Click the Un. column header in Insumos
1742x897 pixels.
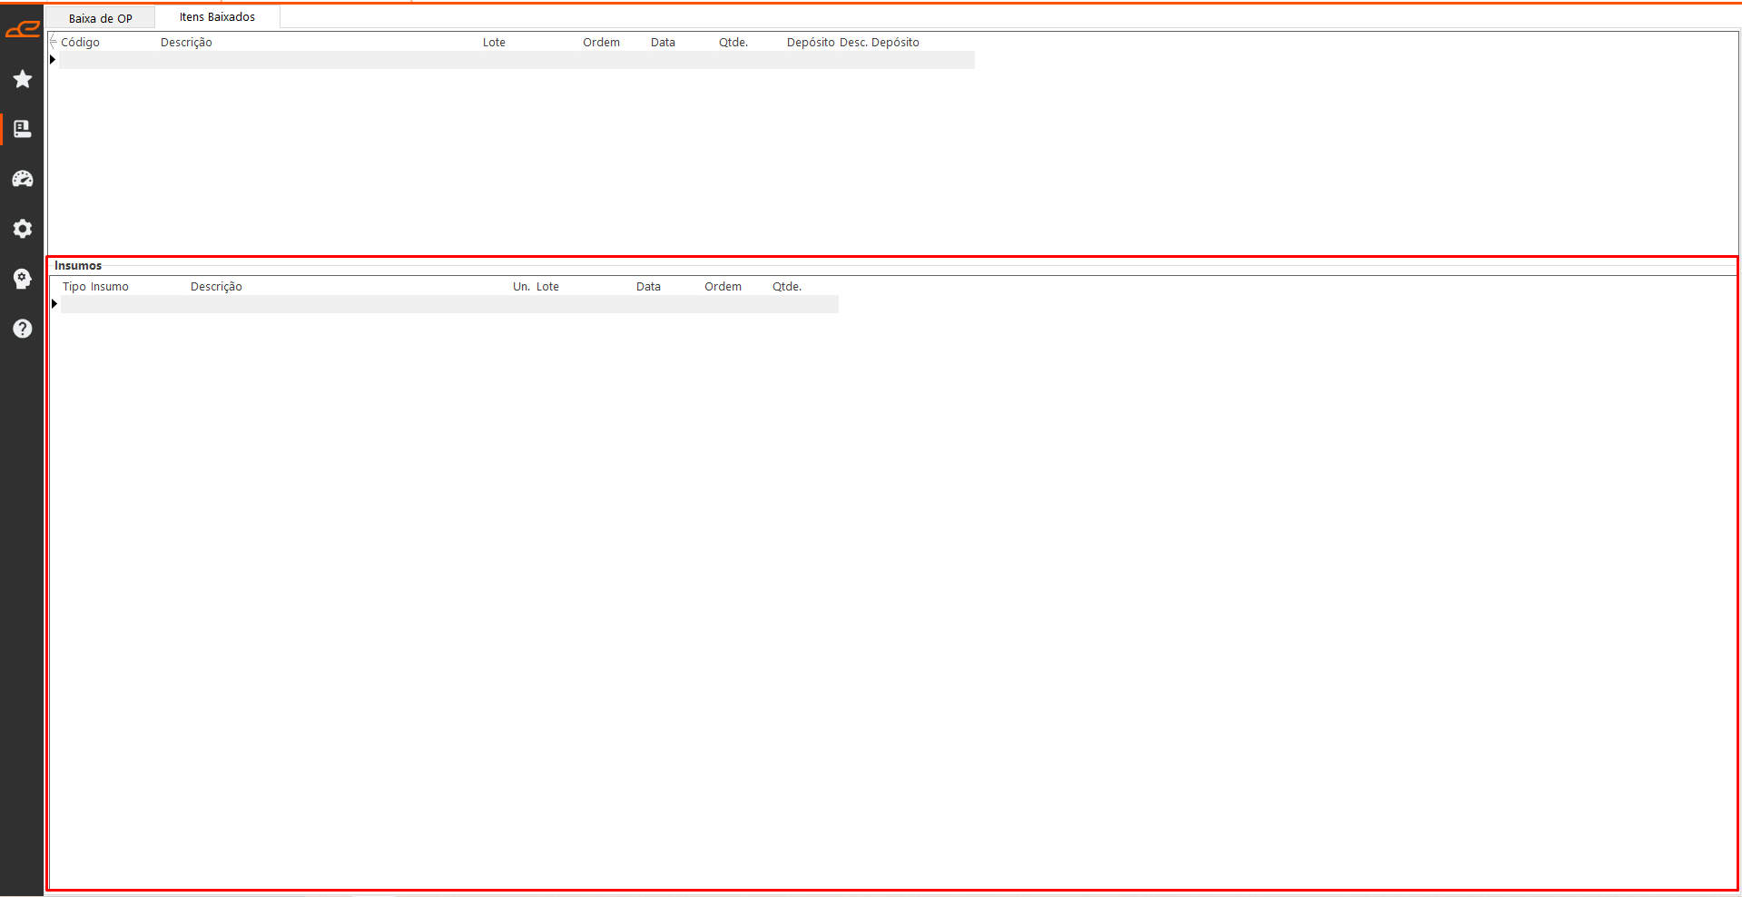[521, 287]
